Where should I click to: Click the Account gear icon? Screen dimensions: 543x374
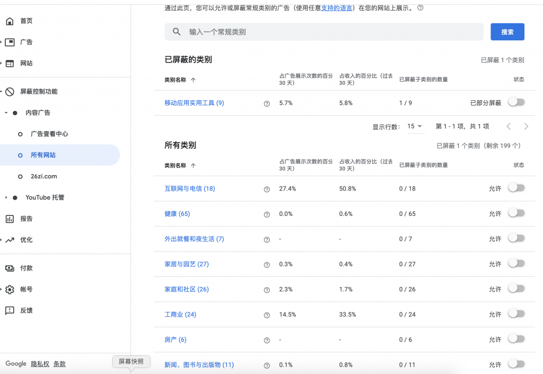pyautogui.click(x=10, y=290)
